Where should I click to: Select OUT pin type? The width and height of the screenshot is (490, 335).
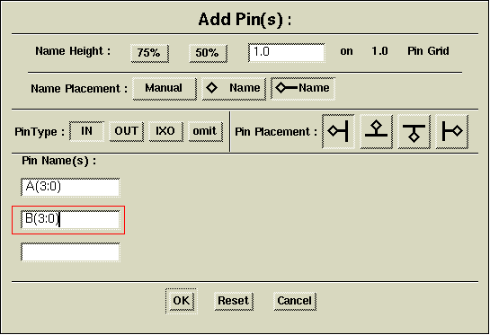coord(126,131)
